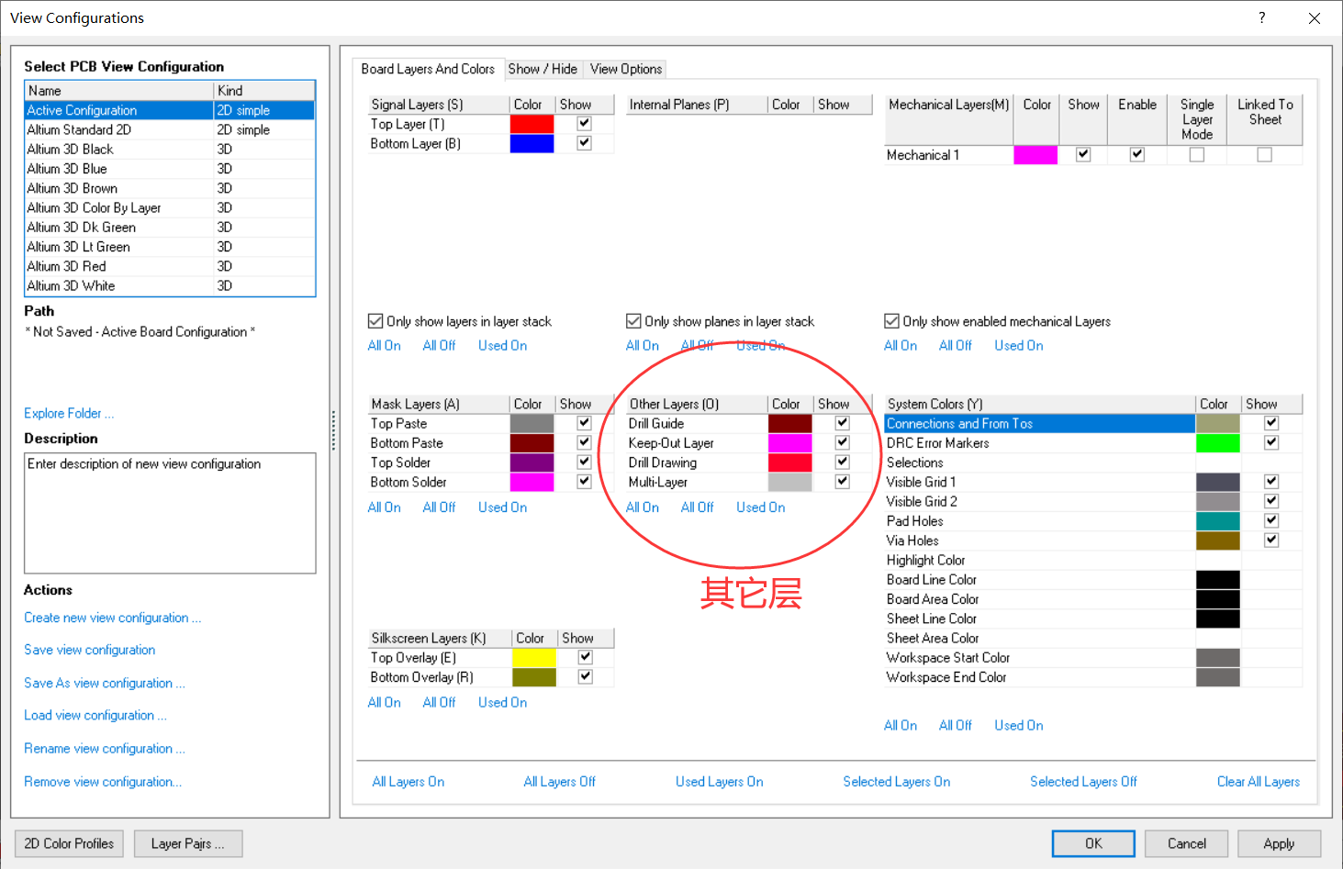This screenshot has width=1343, height=869.
Task: Check Linked To Sheet for Mechanical 1
Action: (1264, 154)
